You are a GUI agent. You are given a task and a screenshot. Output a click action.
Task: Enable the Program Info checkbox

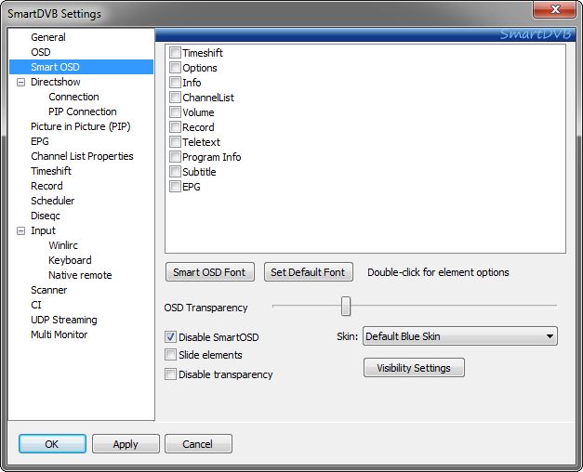[175, 156]
